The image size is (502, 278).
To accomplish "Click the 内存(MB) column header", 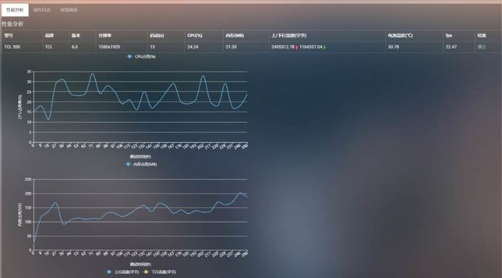I will point(233,35).
